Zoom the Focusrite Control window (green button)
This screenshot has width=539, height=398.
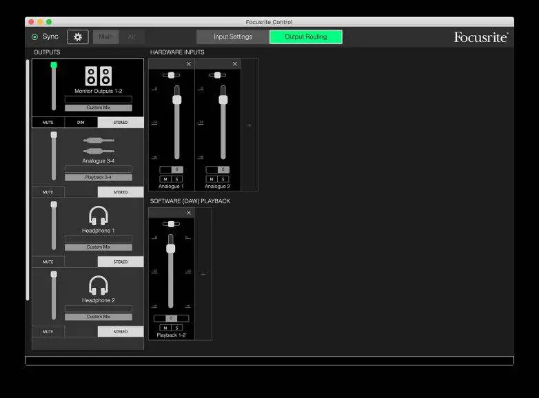click(49, 22)
